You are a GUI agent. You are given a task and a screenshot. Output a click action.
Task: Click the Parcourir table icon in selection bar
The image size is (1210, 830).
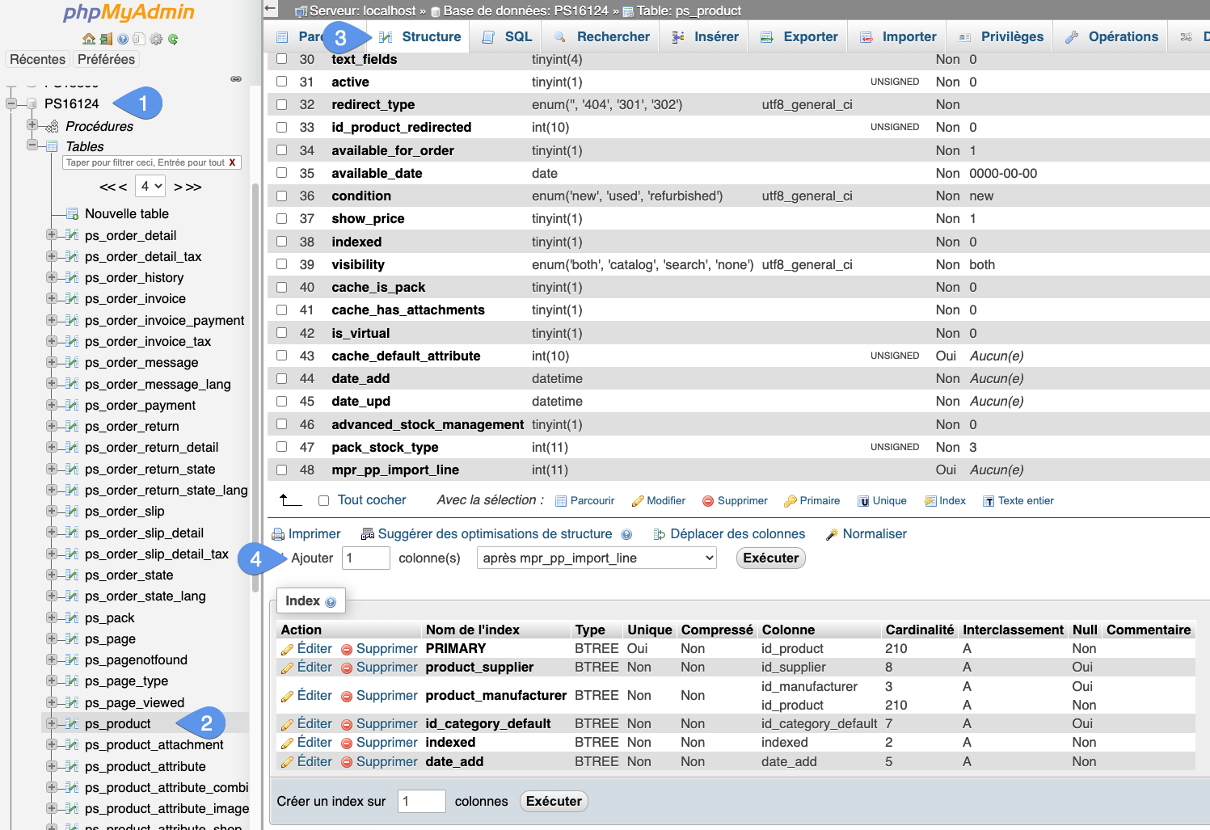pos(561,501)
